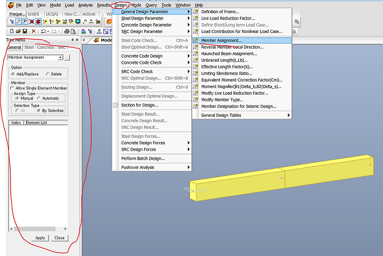Expand General Design Tables submenu
The height and width of the screenshot is (256, 383).
242,115
